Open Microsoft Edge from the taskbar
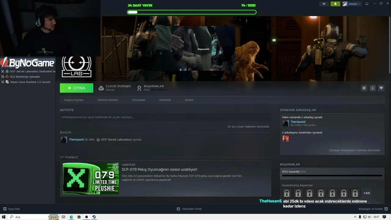The image size is (391, 220). (x=71, y=217)
